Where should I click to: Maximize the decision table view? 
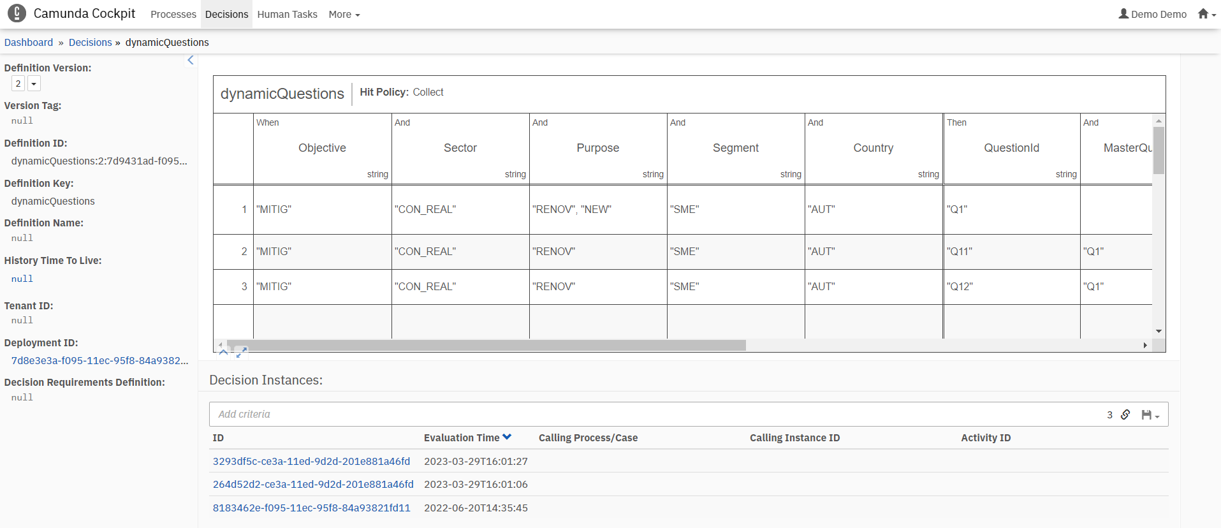click(x=241, y=351)
